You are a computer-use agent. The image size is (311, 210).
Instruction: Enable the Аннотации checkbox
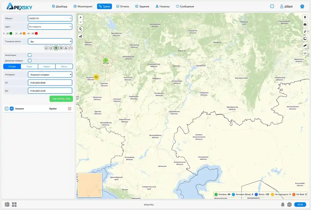[x=30, y=55]
